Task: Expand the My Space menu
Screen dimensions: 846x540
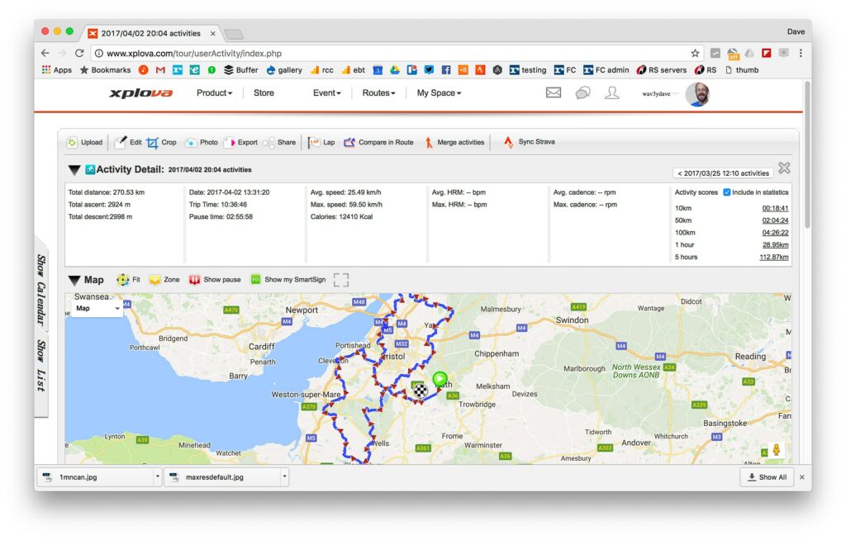Action: coord(440,92)
